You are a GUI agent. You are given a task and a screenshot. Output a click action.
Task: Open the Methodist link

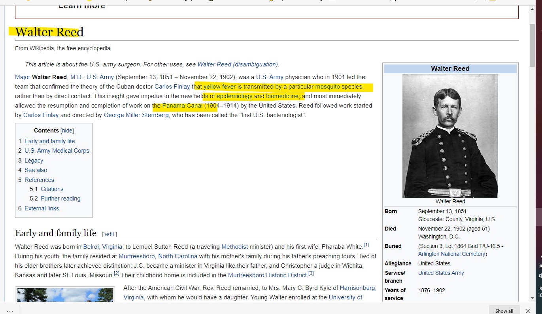pos(234,247)
